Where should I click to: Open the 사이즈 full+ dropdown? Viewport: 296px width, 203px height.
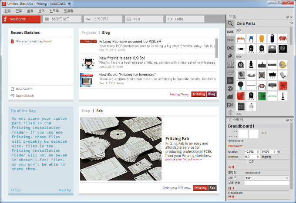click(x=267, y=178)
